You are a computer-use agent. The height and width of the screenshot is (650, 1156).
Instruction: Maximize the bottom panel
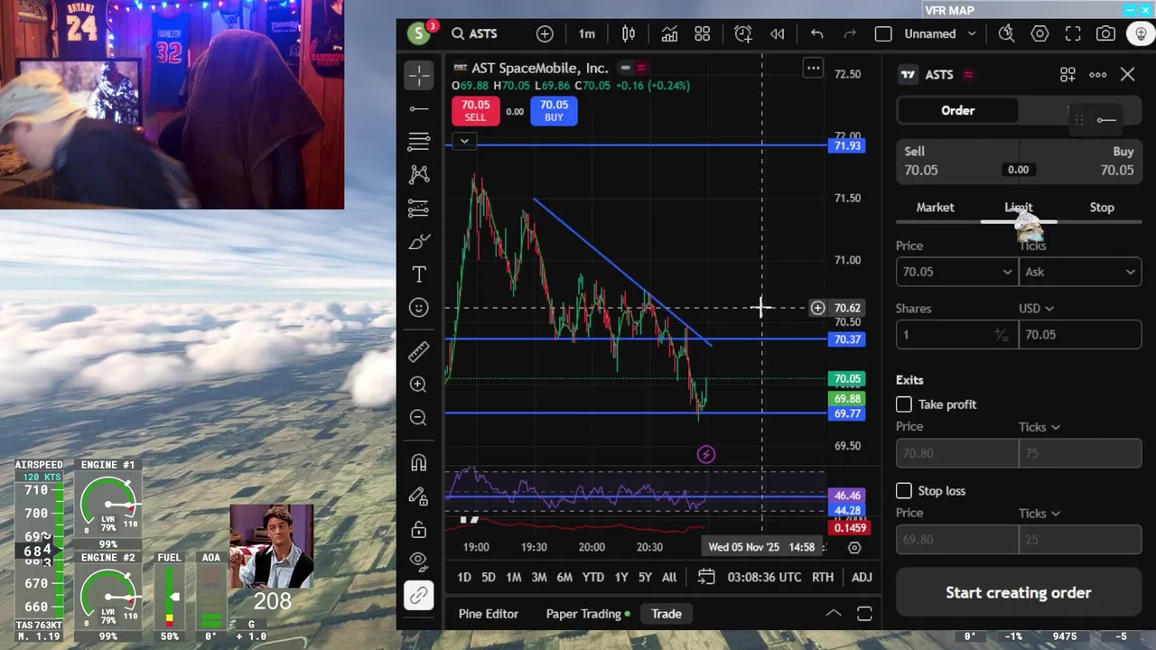coord(864,614)
